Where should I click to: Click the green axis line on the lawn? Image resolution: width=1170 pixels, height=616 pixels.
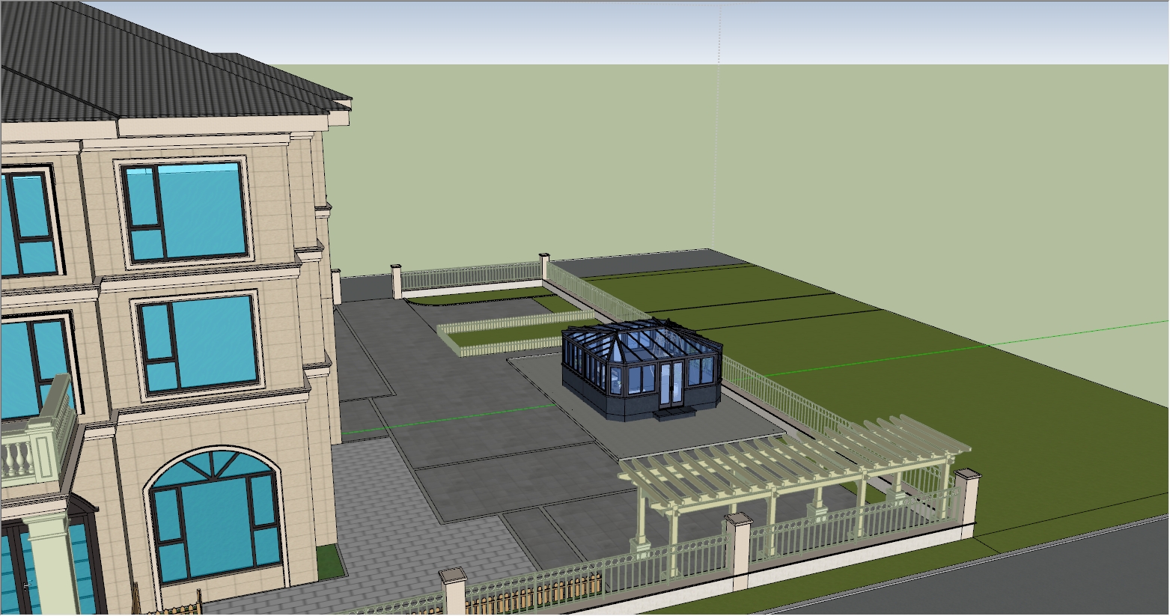[x=898, y=355]
